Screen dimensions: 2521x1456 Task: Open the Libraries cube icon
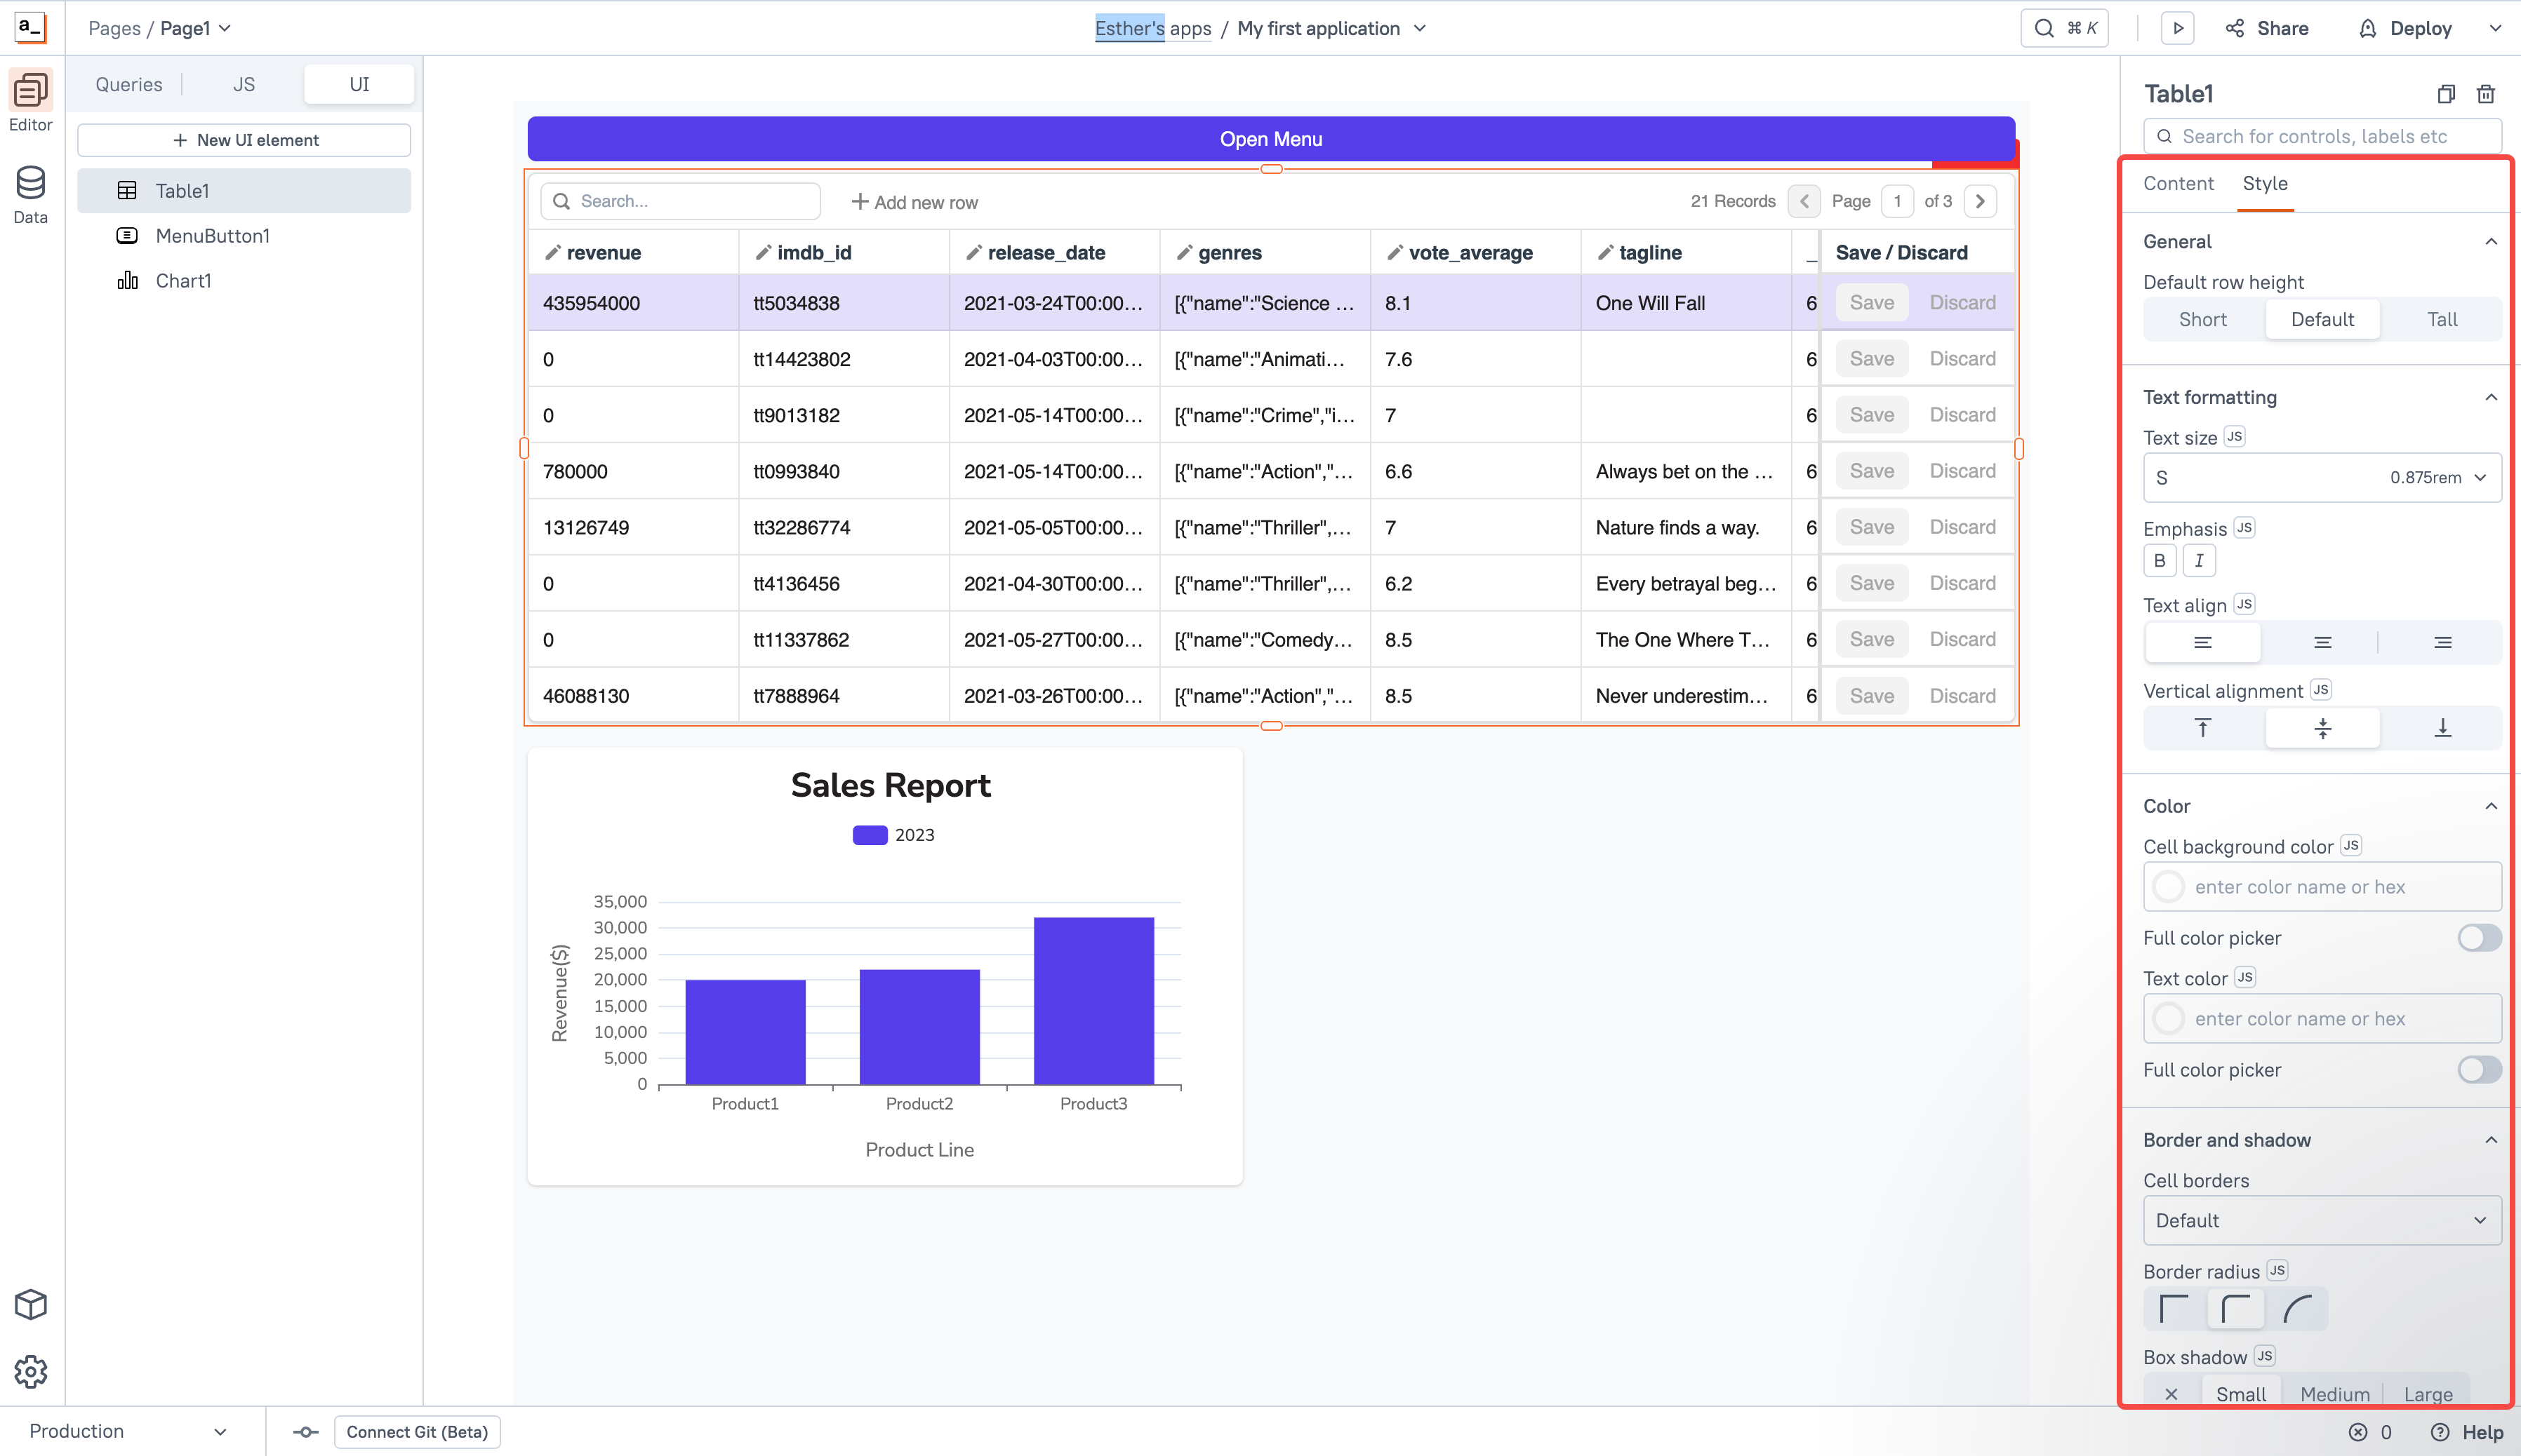pyautogui.click(x=30, y=1304)
